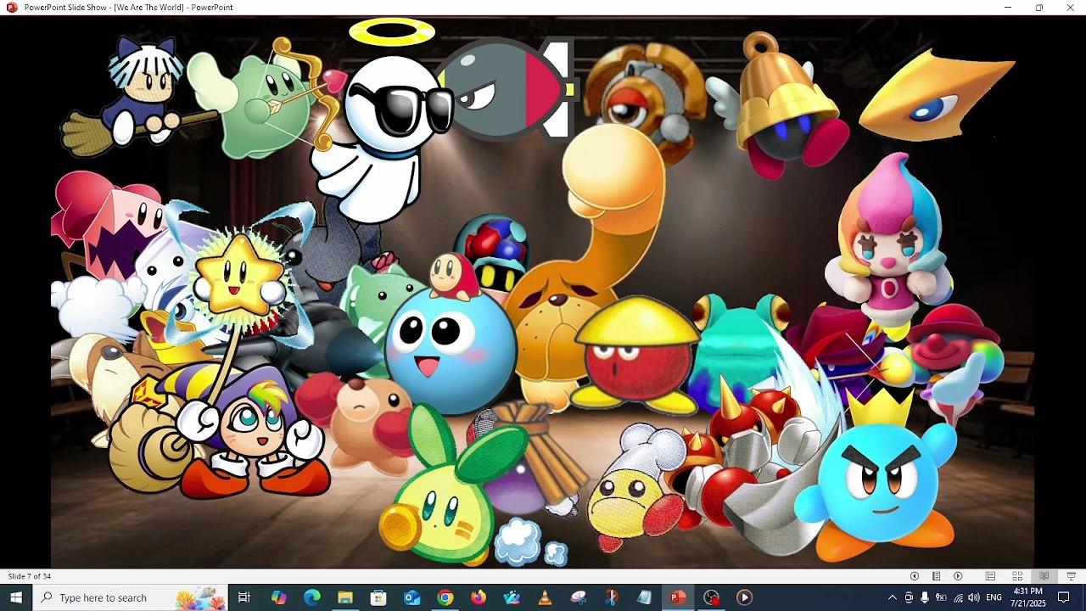Open the Snipping Tool from taskbar
Screen dimensions: 1086x611
[579, 597]
